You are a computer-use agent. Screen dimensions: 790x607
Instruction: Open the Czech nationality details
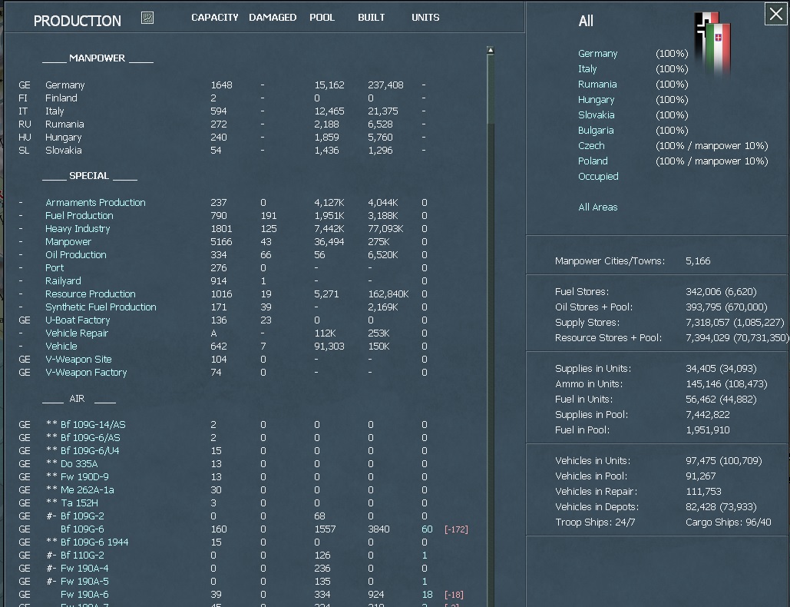(591, 145)
